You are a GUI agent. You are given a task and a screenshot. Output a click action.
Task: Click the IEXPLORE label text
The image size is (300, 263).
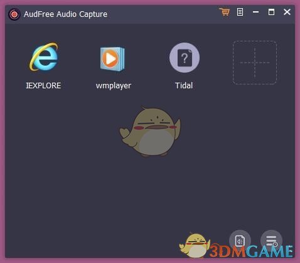click(x=43, y=86)
